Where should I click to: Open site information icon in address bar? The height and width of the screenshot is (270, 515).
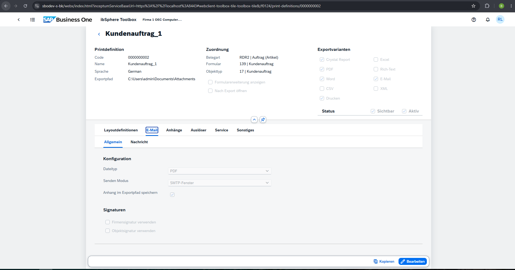(x=37, y=6)
